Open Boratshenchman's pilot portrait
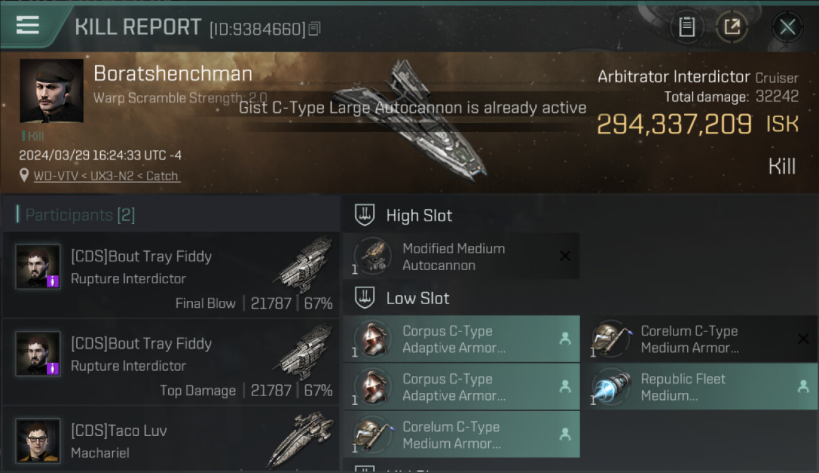The height and width of the screenshot is (473, 819). pos(52,91)
